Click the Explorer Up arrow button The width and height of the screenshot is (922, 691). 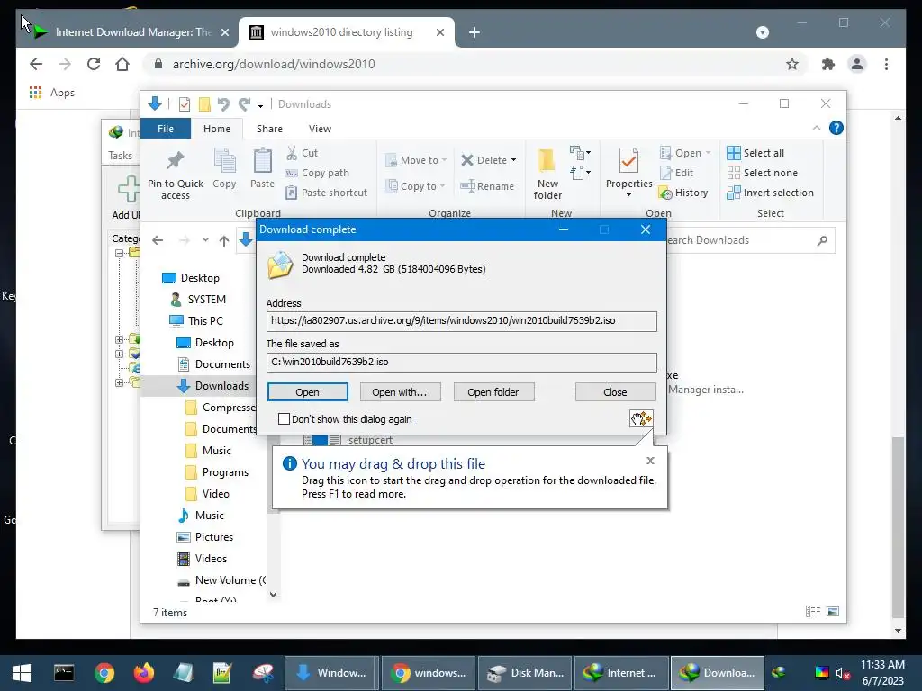tap(224, 240)
